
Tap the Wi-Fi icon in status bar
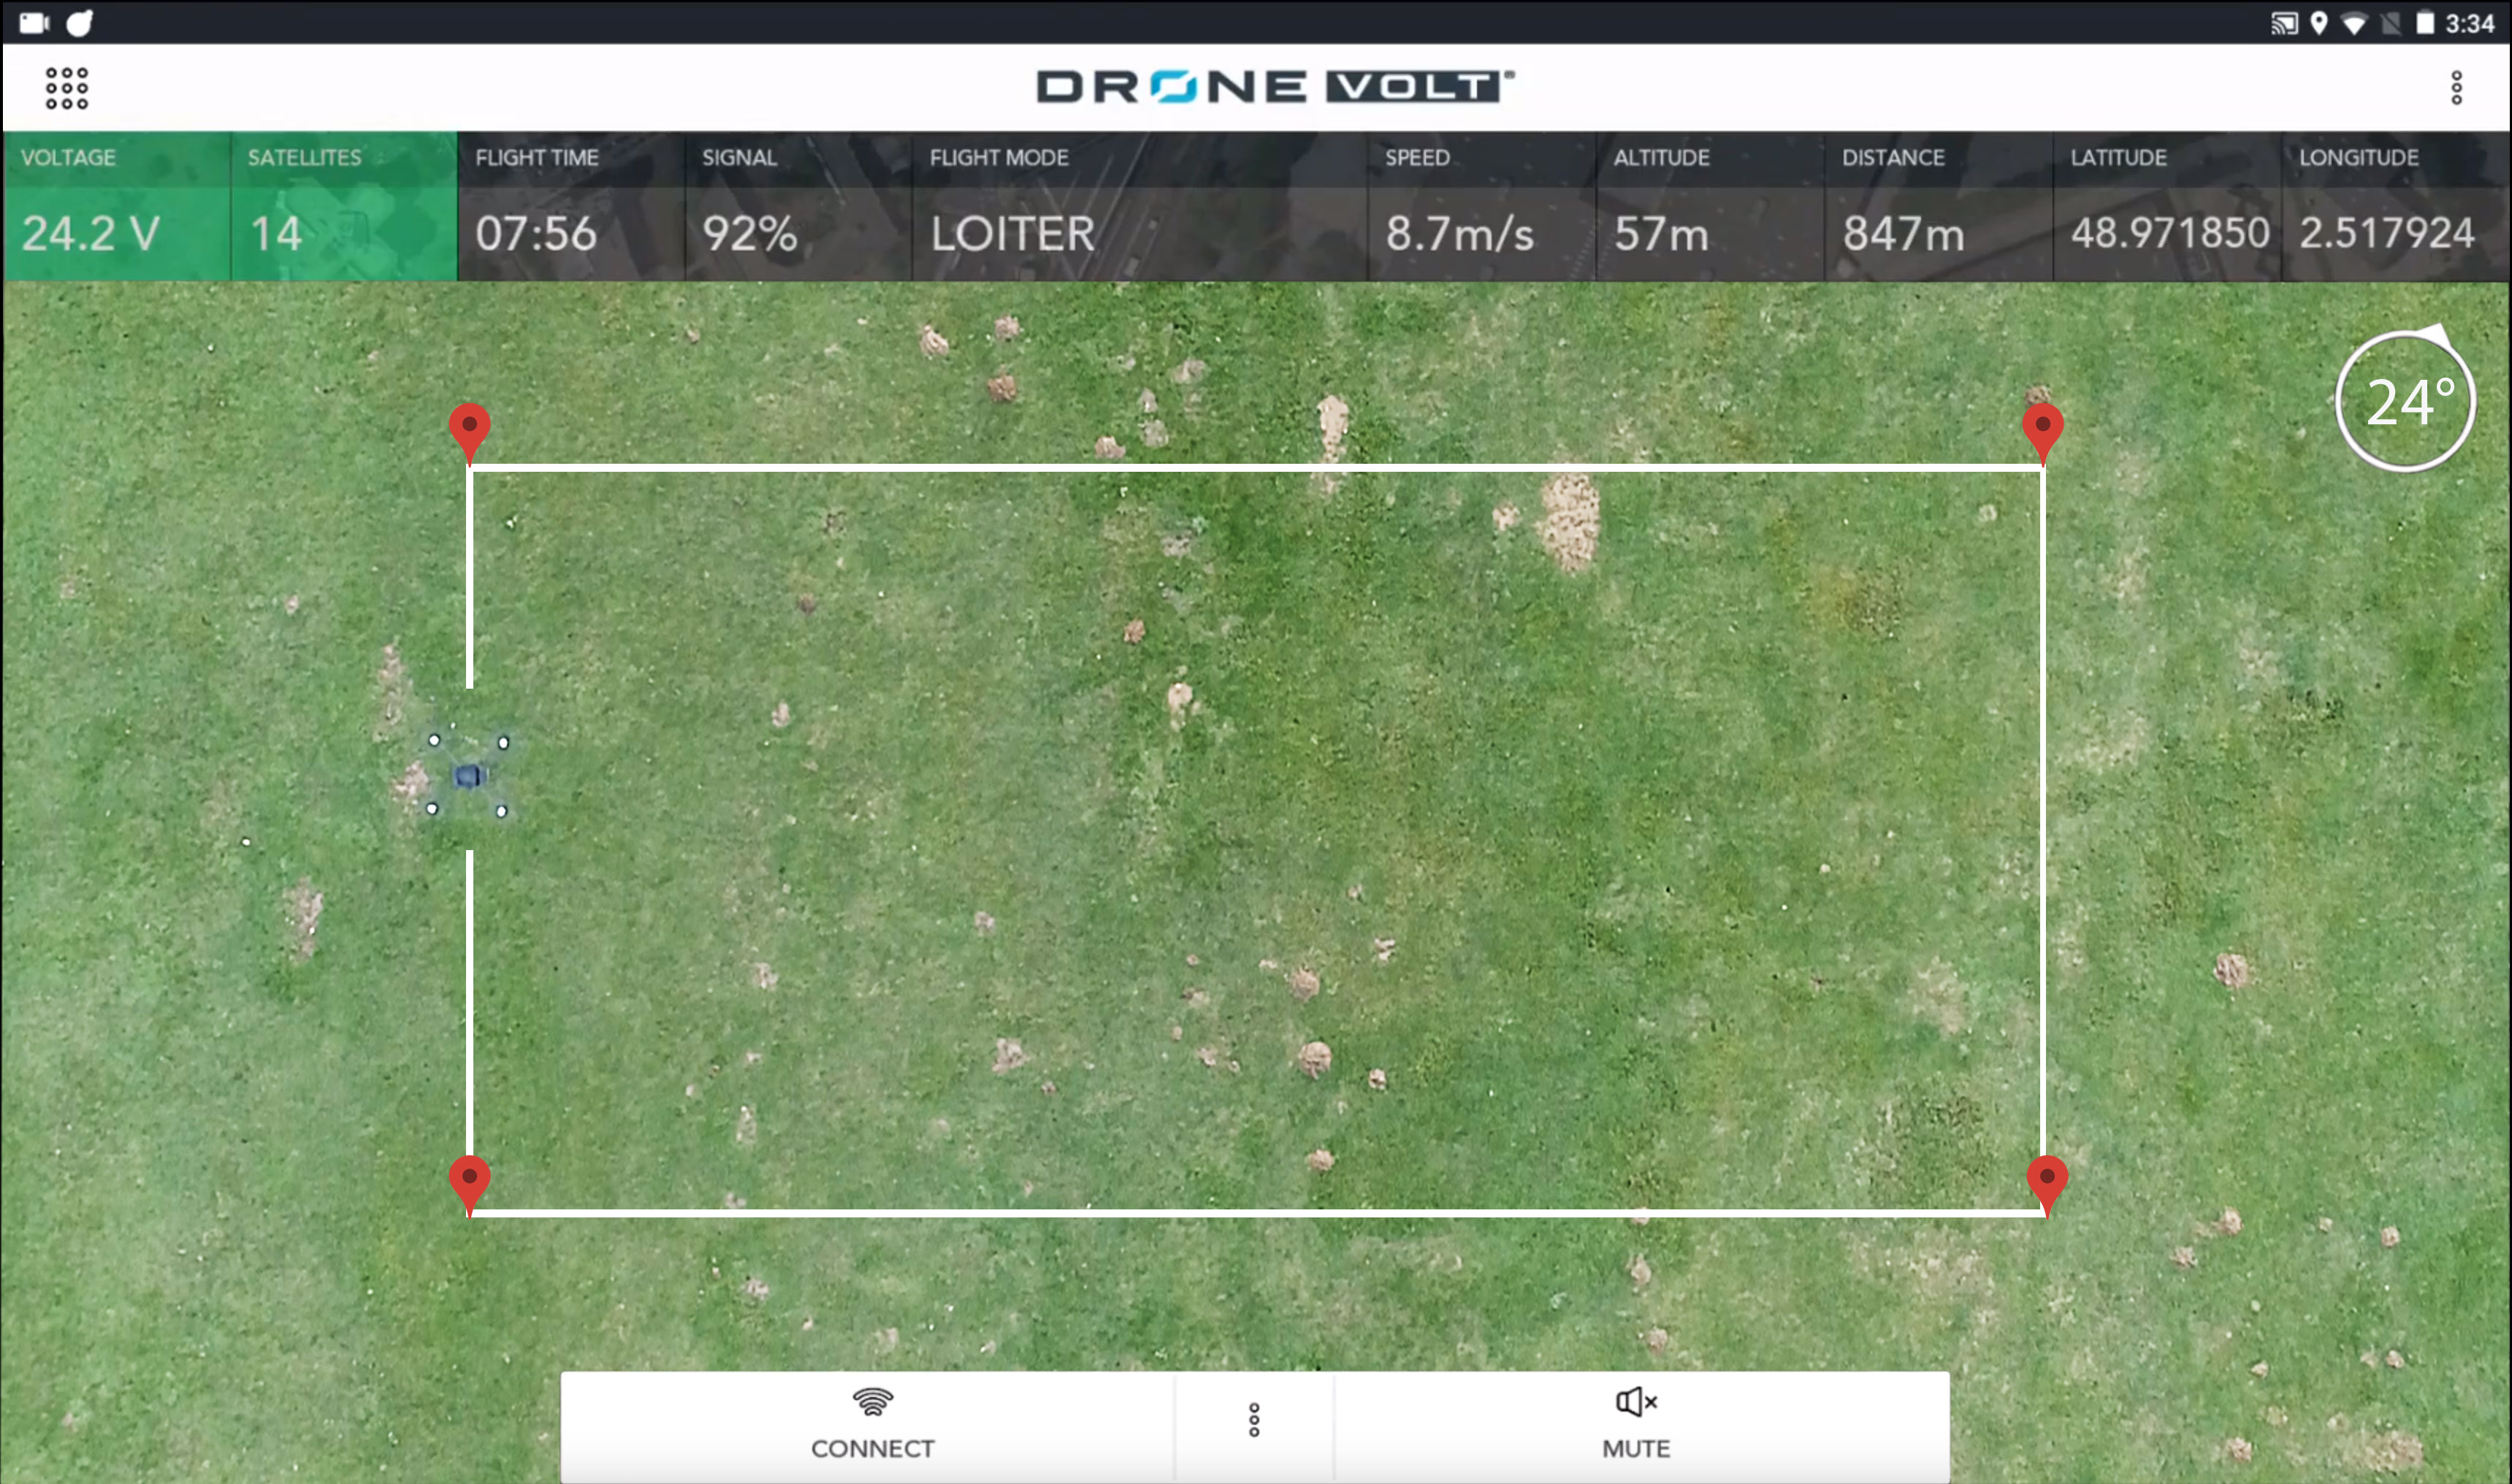pyautogui.click(x=2355, y=23)
